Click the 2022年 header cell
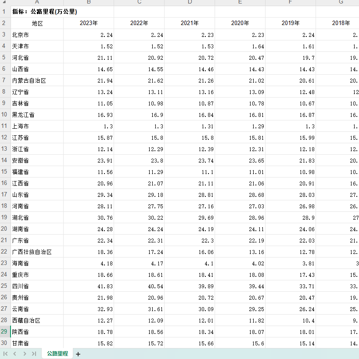 click(139, 23)
